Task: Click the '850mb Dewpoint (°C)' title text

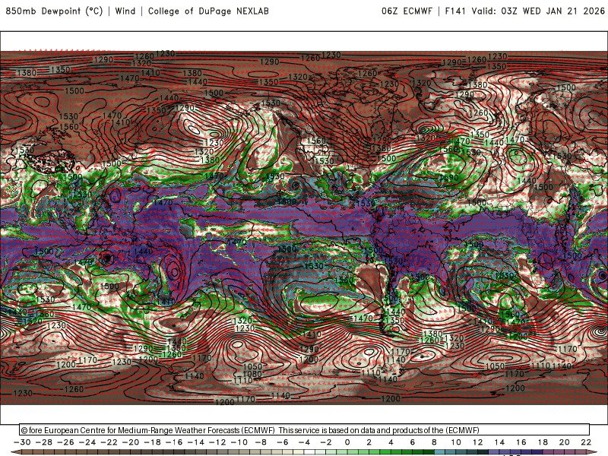Action: [x=54, y=11]
